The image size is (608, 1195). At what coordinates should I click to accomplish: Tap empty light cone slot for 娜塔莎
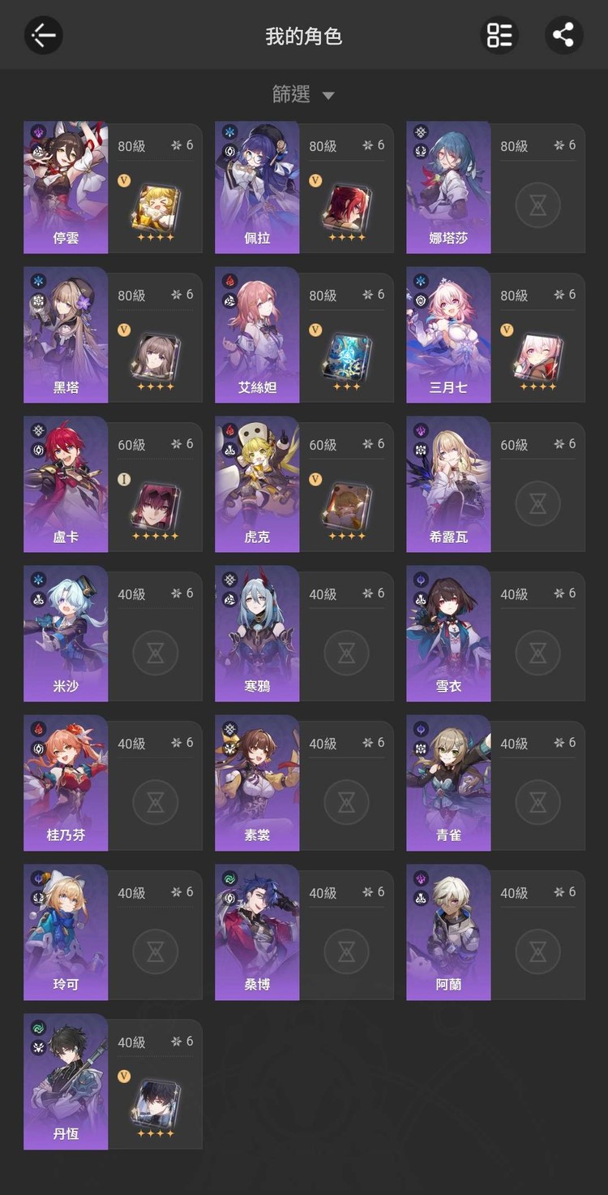click(538, 205)
